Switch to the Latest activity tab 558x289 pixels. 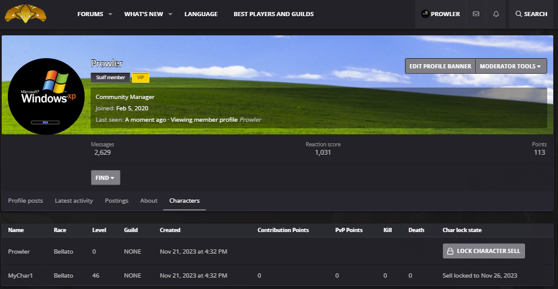[x=74, y=200]
